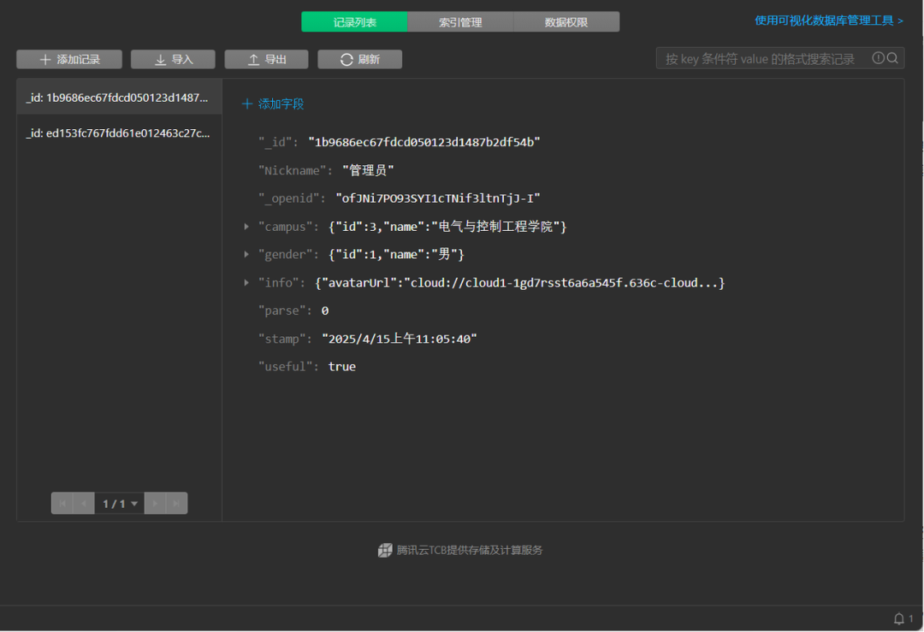Go to the next page of records
This screenshot has width=924, height=632.
pyautogui.click(x=155, y=504)
